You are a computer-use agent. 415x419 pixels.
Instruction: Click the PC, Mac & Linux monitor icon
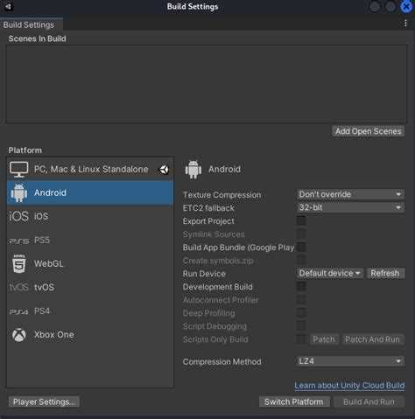tap(18, 170)
